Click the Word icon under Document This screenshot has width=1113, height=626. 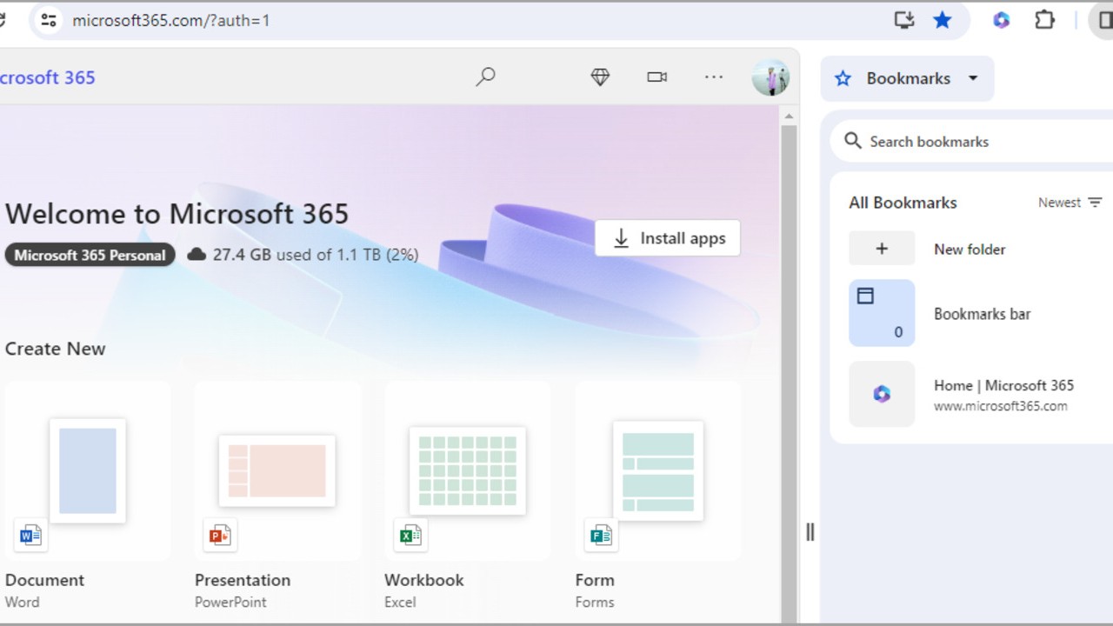[30, 536]
